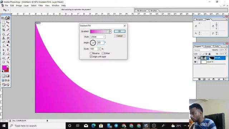
Task: Select the Notes tool
Action: point(4,58)
